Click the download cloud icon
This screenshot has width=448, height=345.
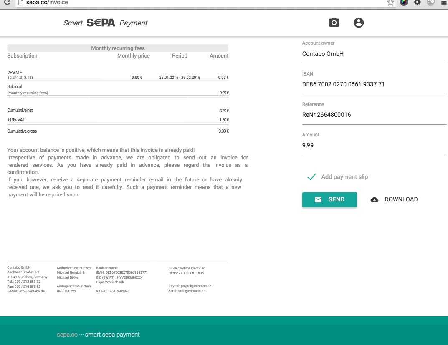374,200
